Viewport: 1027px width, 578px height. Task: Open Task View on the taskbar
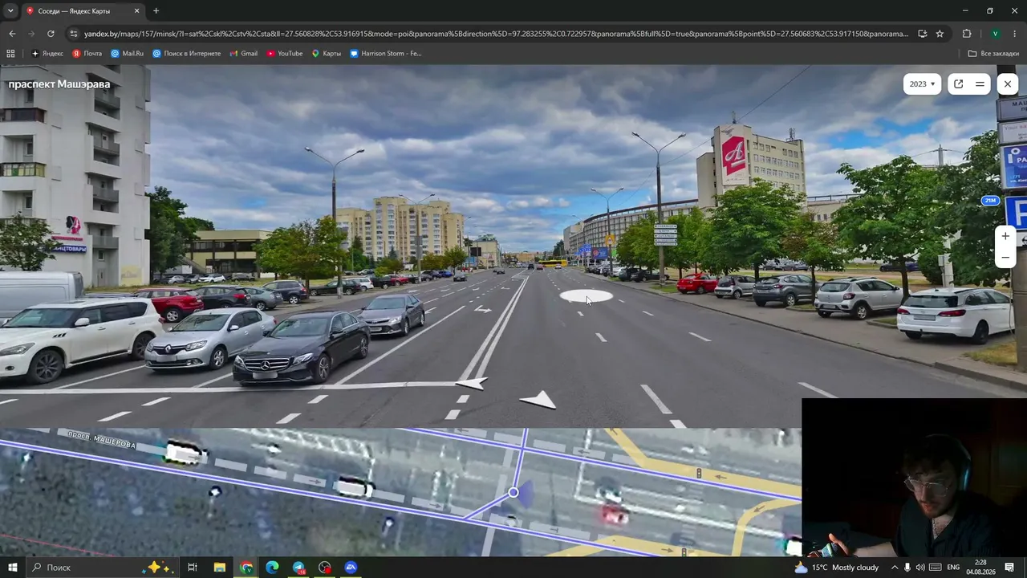tap(193, 568)
